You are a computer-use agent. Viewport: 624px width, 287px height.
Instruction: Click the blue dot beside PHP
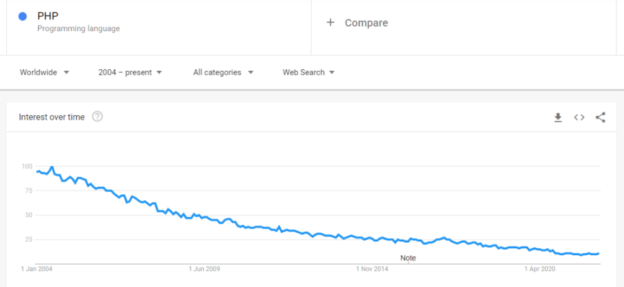pos(22,16)
